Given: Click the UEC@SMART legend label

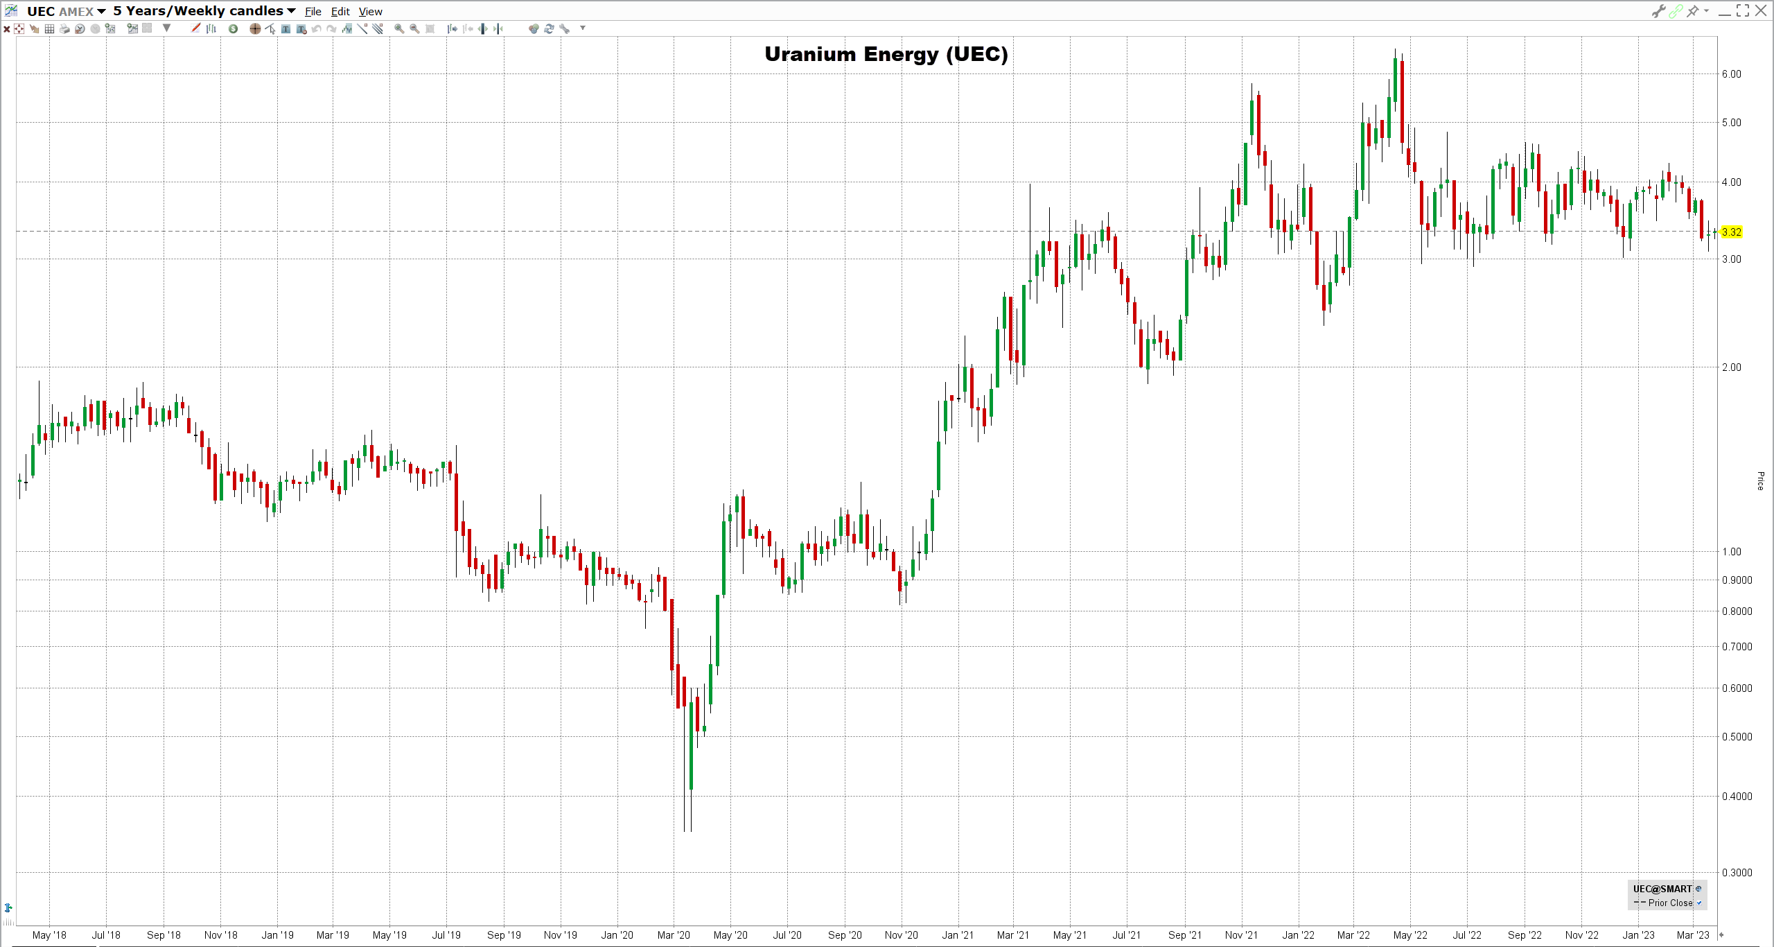Looking at the screenshot, I should (1662, 889).
